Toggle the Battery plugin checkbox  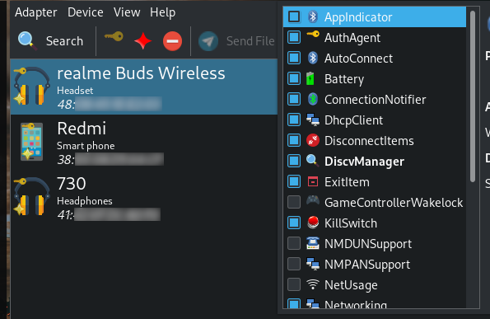[x=294, y=78]
